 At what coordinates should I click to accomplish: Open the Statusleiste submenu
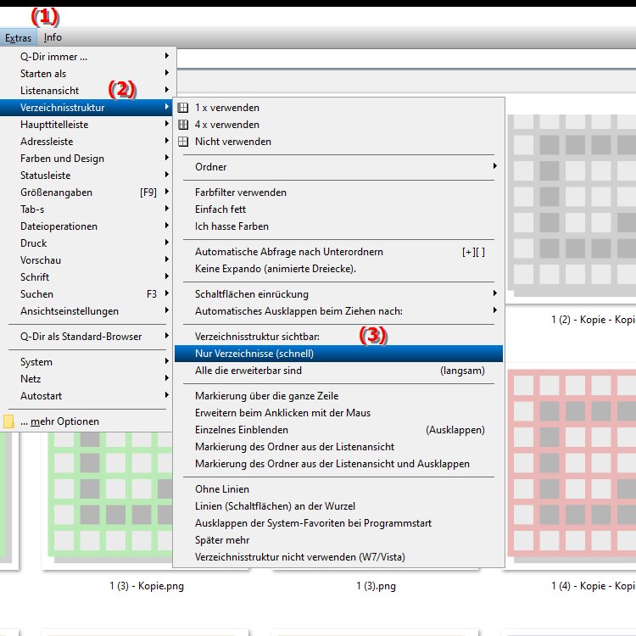87,176
